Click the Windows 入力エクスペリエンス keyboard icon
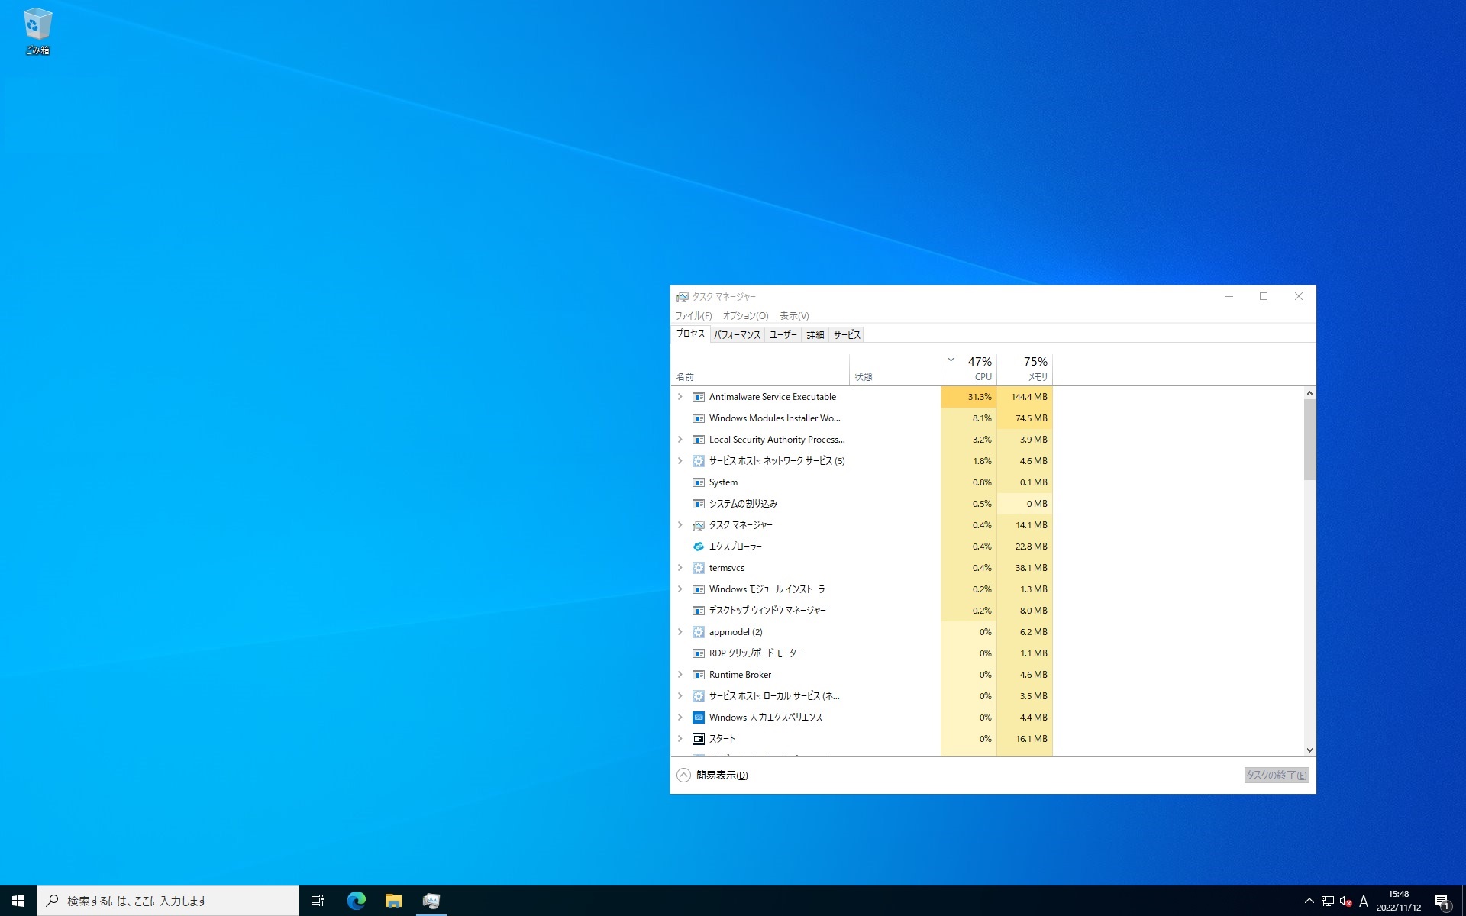The image size is (1466, 916). point(698,718)
